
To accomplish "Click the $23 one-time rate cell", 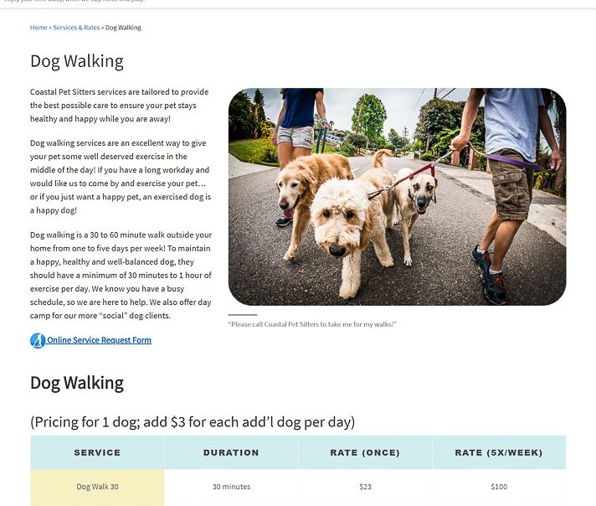I will (x=365, y=487).
